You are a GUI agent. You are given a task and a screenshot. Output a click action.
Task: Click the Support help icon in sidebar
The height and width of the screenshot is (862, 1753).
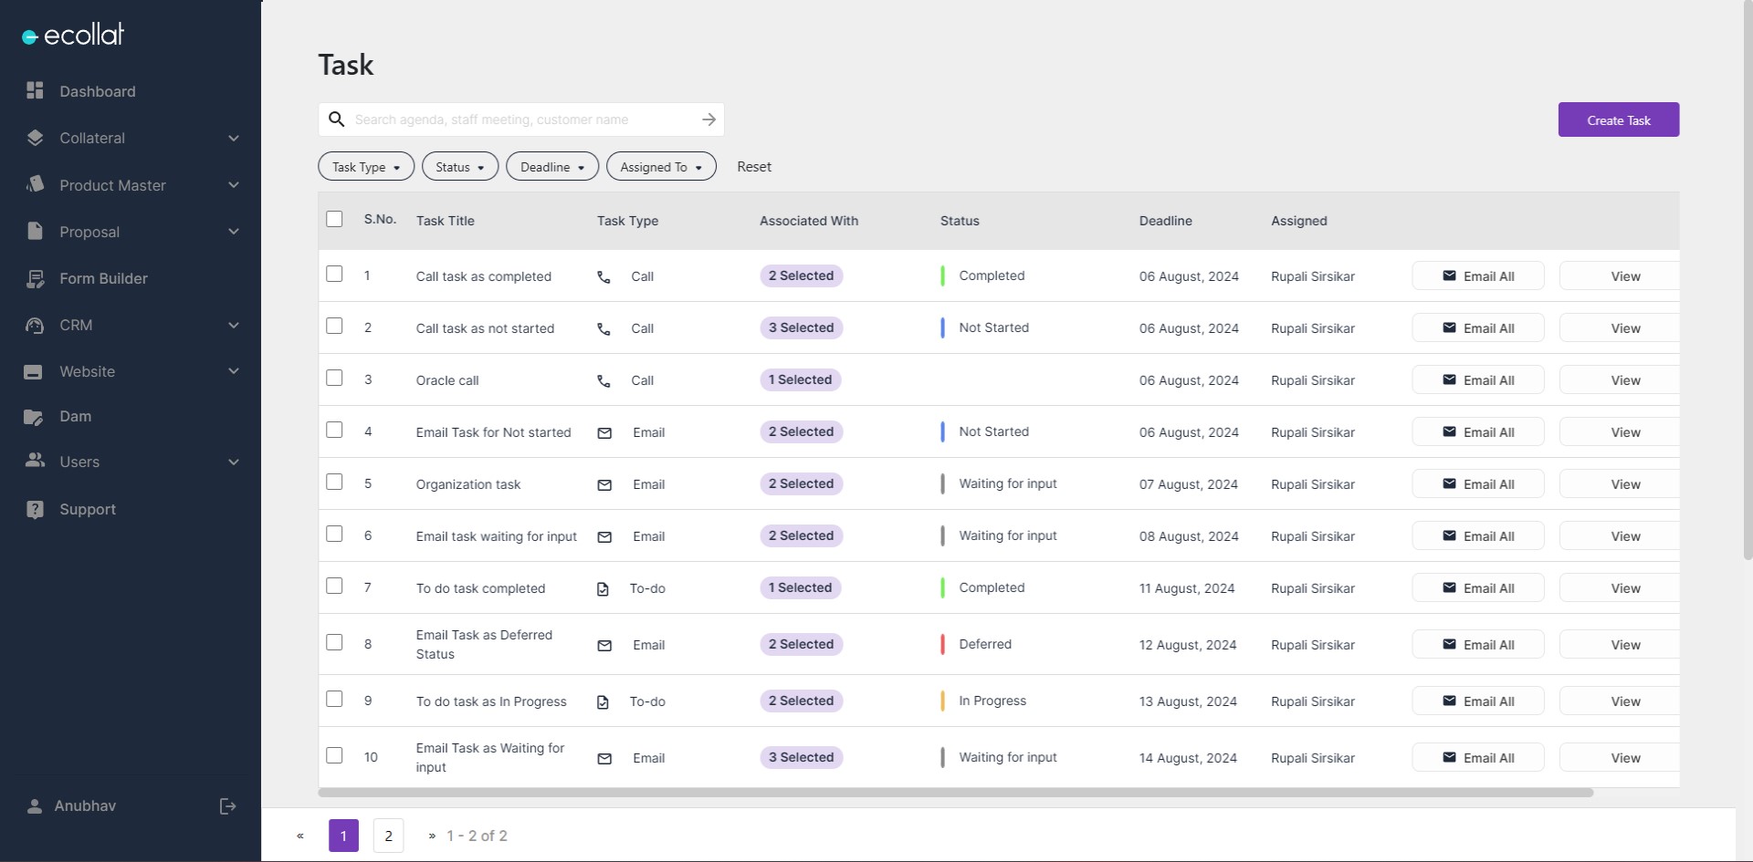pyautogui.click(x=35, y=510)
